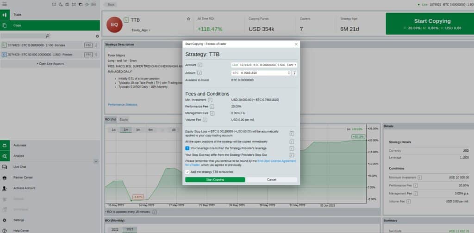Screen dimensions: 474x233
Task: Click the green Start Copying button in dialog
Action: (215, 179)
